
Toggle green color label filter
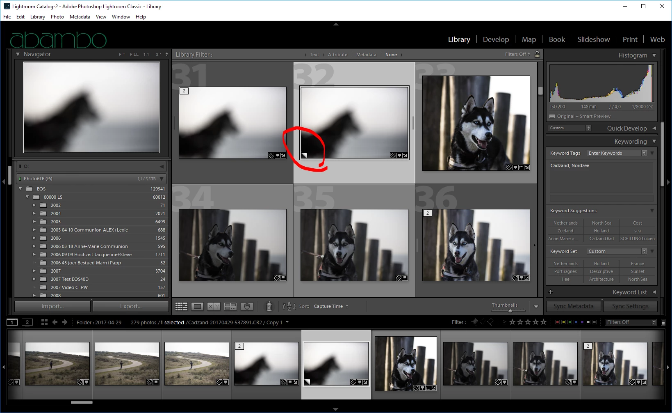pyautogui.click(x=570, y=322)
